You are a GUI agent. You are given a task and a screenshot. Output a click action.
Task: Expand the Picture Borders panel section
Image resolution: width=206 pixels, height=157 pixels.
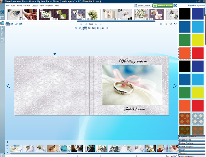pos(192,143)
